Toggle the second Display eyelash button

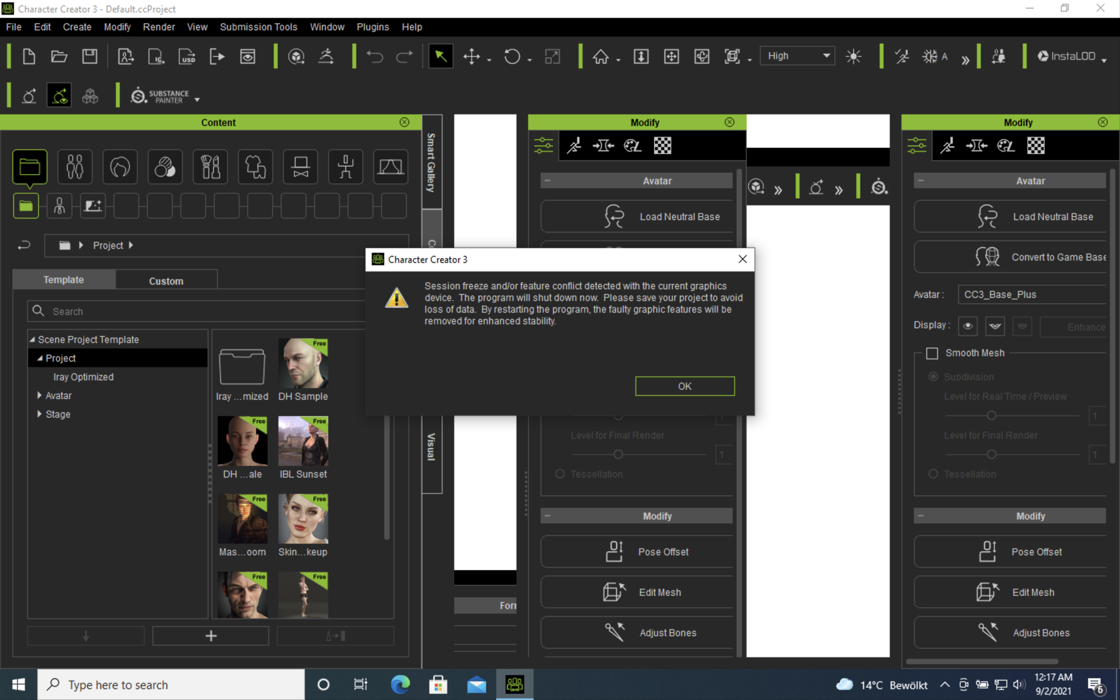pos(995,326)
